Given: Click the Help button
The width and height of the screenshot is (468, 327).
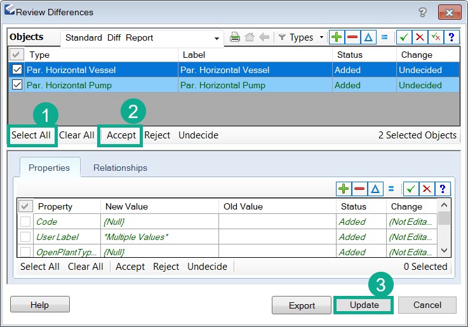Looking at the screenshot, I should click(x=40, y=305).
